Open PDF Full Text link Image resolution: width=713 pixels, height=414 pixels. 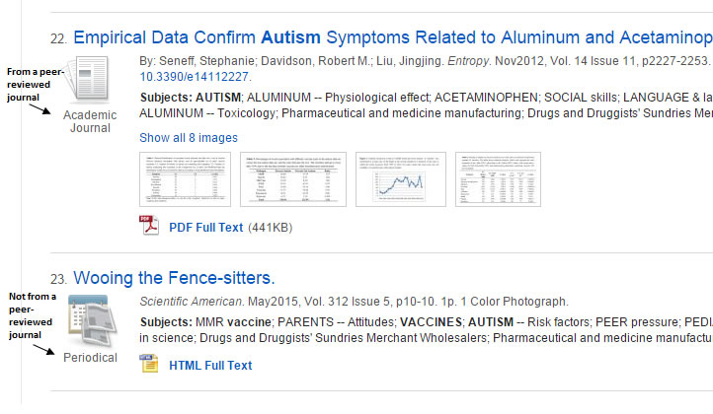tap(206, 228)
